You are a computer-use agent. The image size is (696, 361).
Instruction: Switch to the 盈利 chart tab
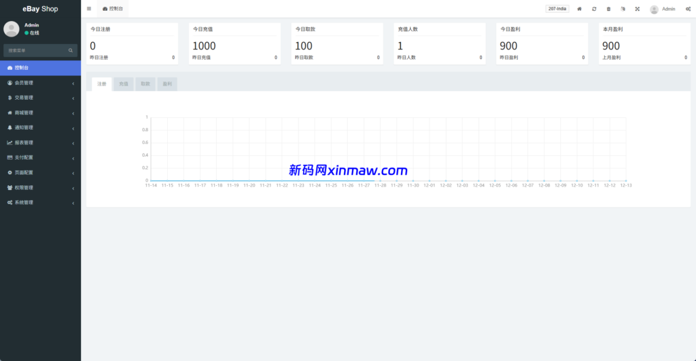tap(167, 83)
